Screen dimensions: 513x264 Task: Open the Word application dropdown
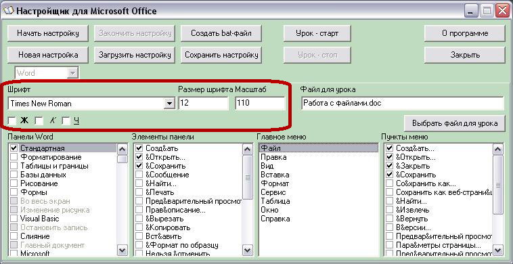pyautogui.click(x=72, y=73)
